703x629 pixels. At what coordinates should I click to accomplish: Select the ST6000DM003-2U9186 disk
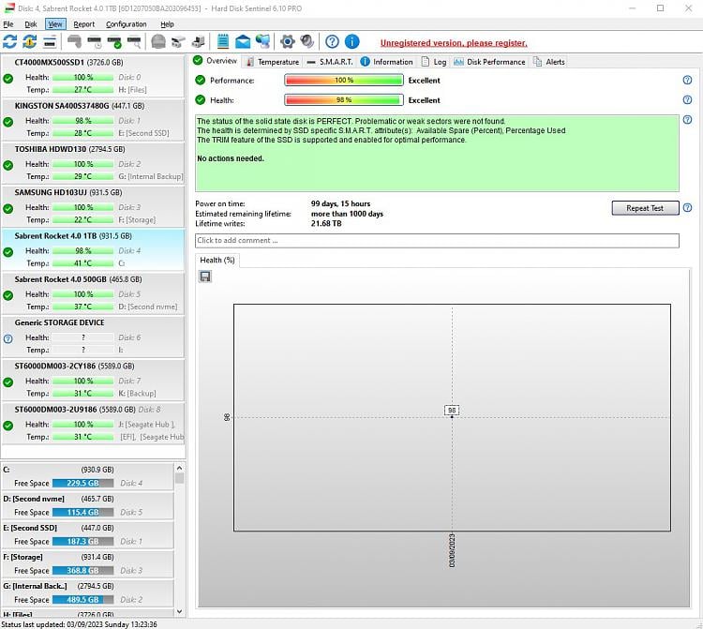[93, 423]
